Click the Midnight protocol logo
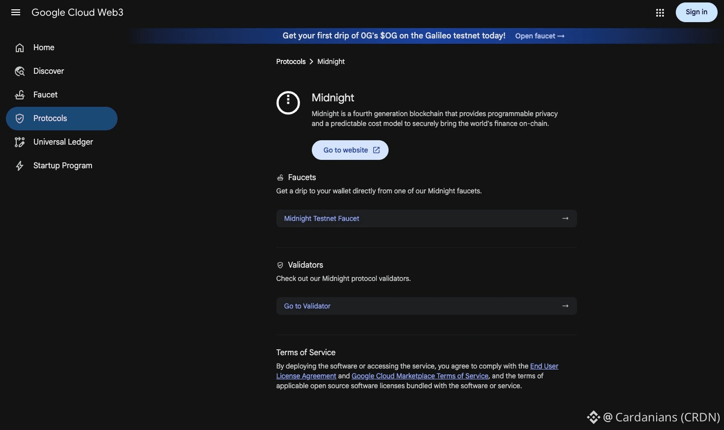This screenshot has height=430, width=724. [x=288, y=103]
